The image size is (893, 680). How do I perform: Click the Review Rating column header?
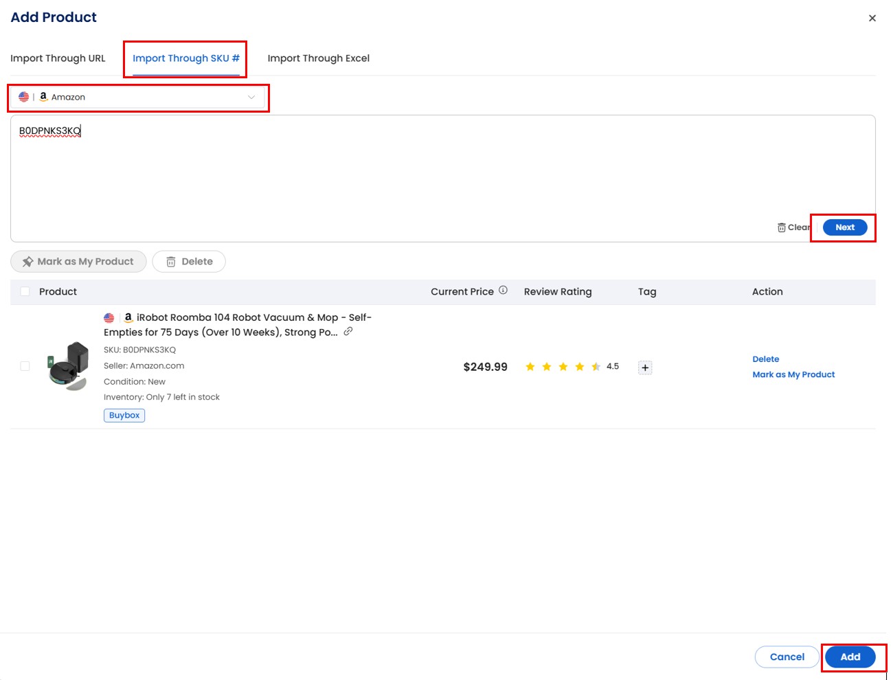[x=558, y=292]
